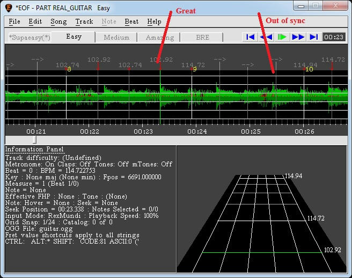Expand the Song menu
The height and width of the screenshot is (278, 352).
(x=58, y=21)
